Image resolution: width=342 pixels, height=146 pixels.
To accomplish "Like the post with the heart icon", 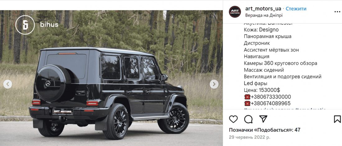I will tap(233, 119).
